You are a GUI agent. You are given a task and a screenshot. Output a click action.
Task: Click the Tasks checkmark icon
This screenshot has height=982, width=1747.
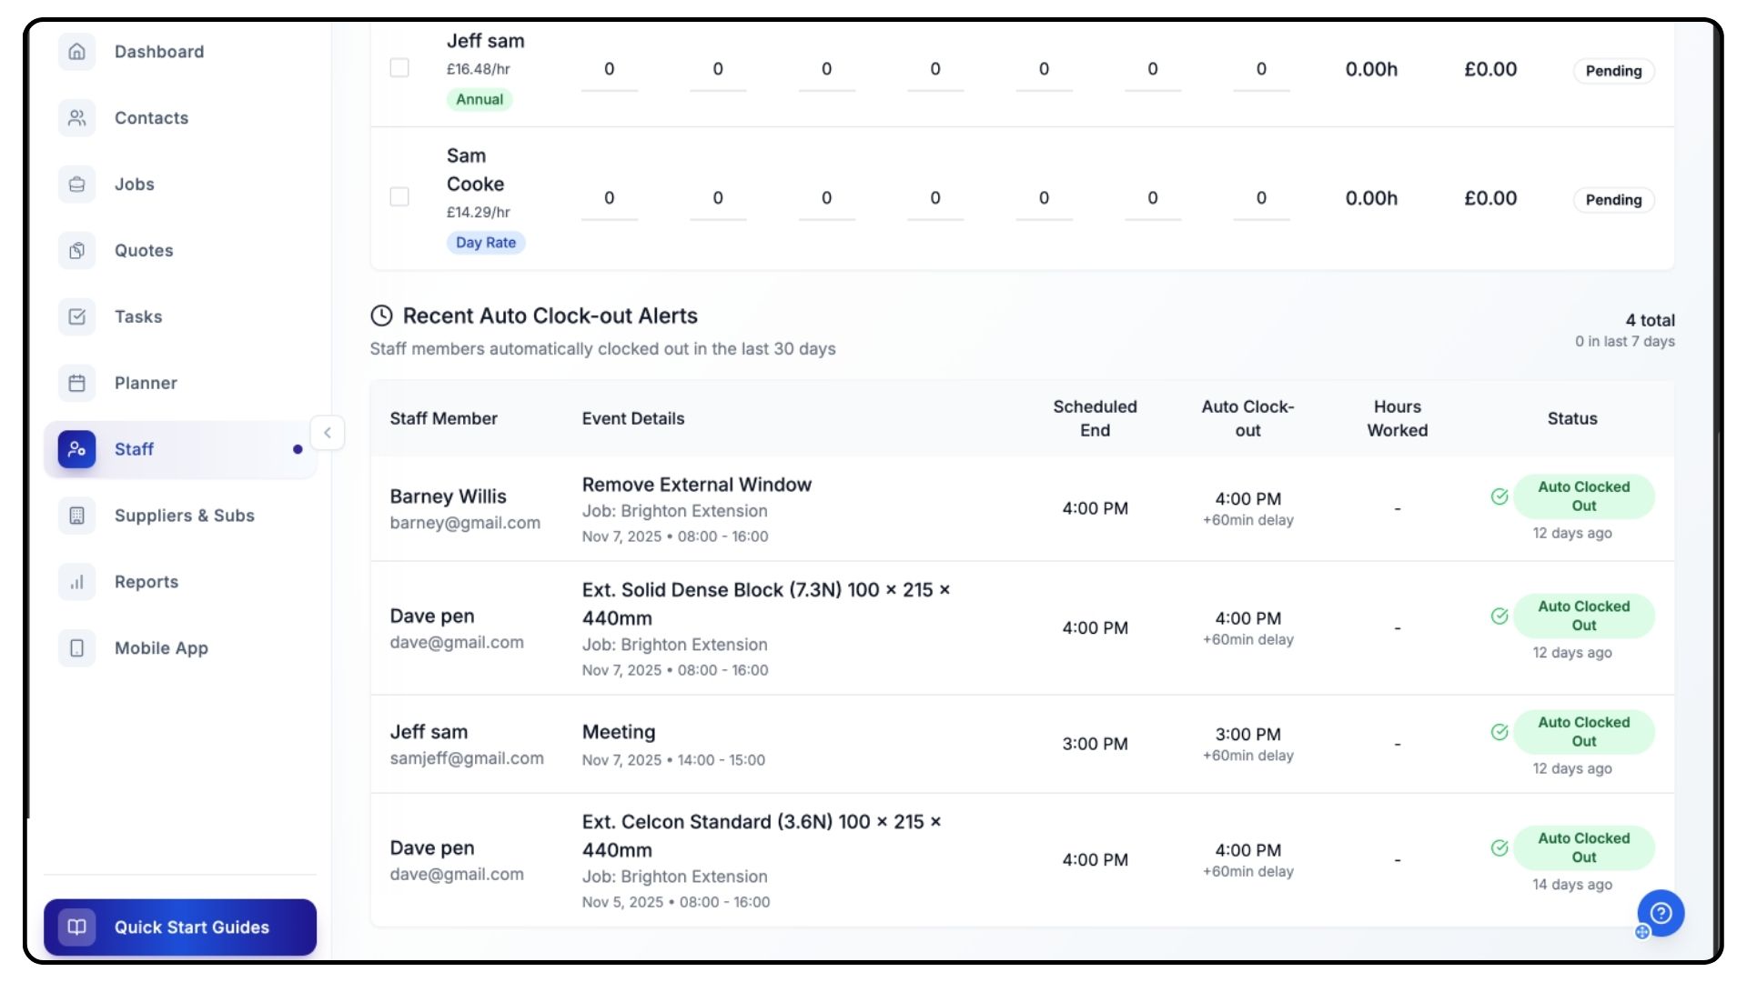pyautogui.click(x=77, y=316)
